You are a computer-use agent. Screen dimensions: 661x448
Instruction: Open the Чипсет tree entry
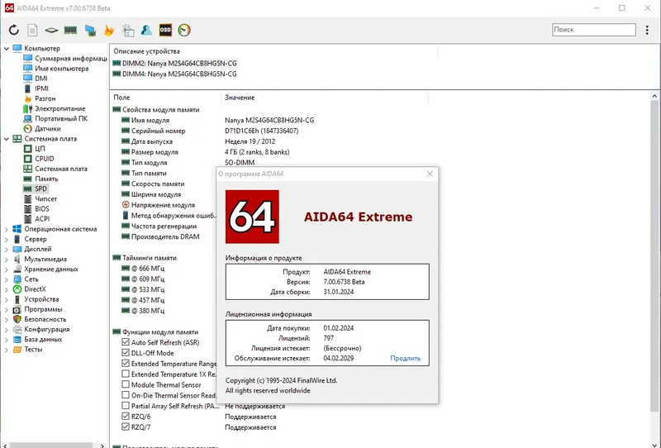point(45,198)
